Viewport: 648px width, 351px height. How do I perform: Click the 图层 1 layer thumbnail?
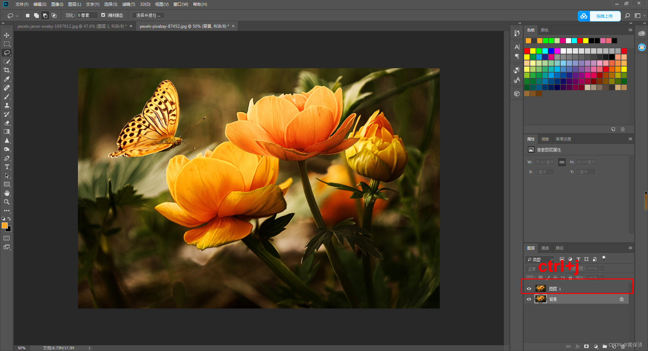541,288
